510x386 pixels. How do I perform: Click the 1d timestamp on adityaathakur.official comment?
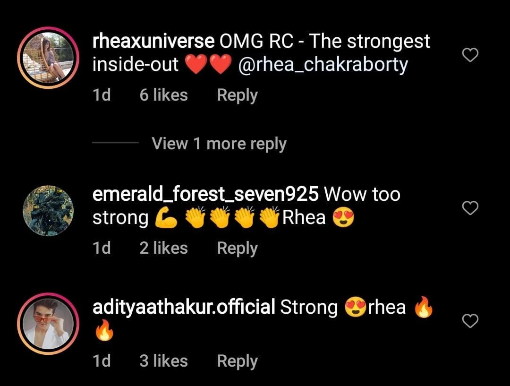[102, 361]
